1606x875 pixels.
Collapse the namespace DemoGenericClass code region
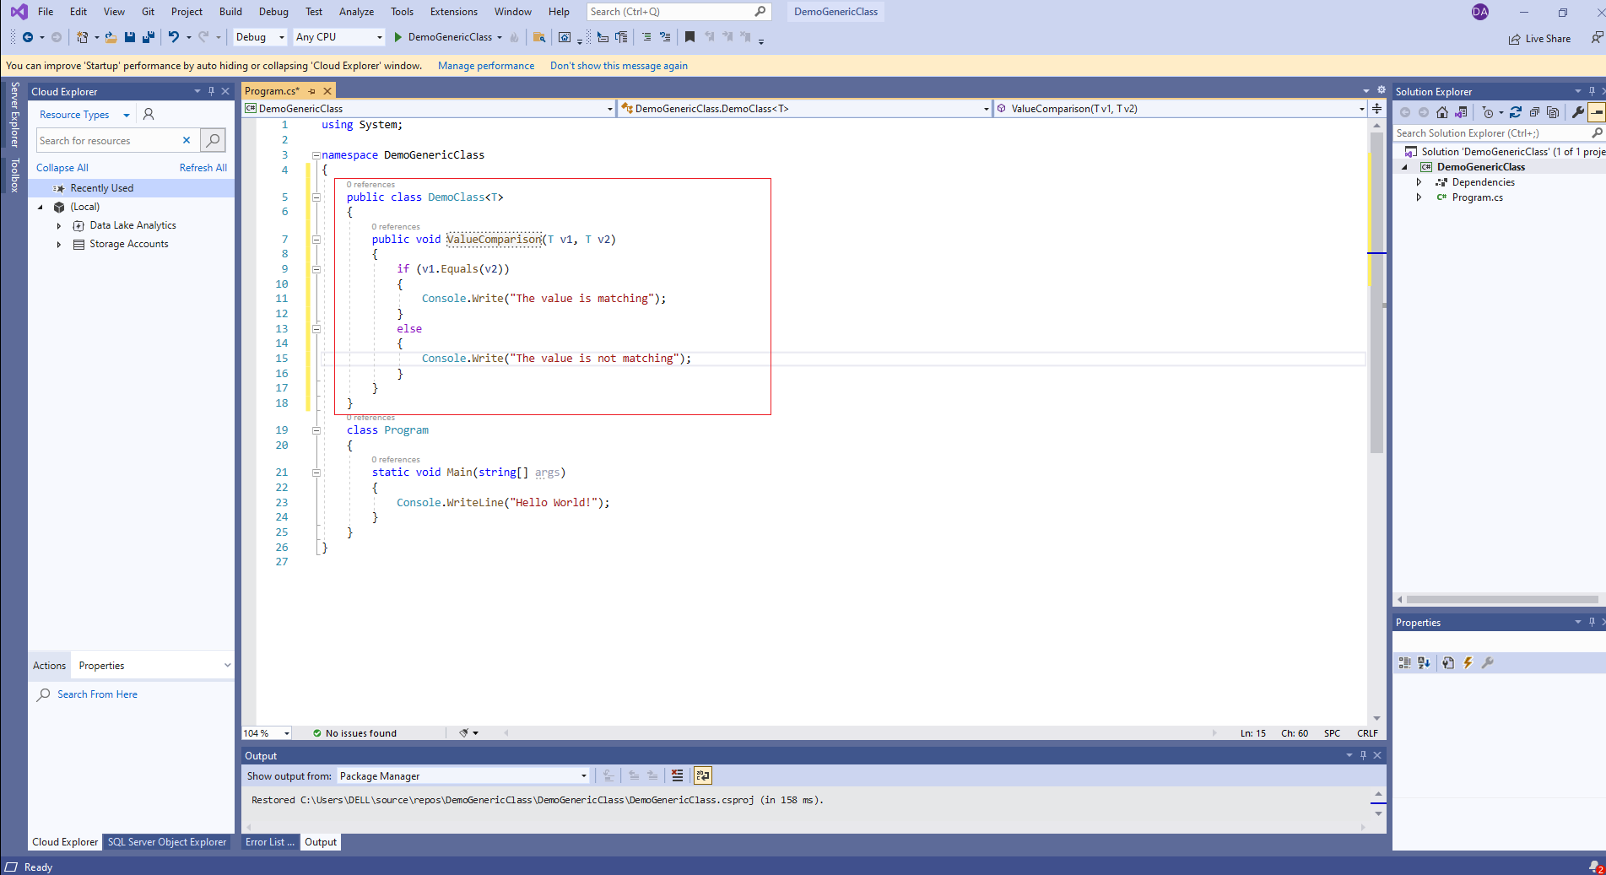point(316,154)
